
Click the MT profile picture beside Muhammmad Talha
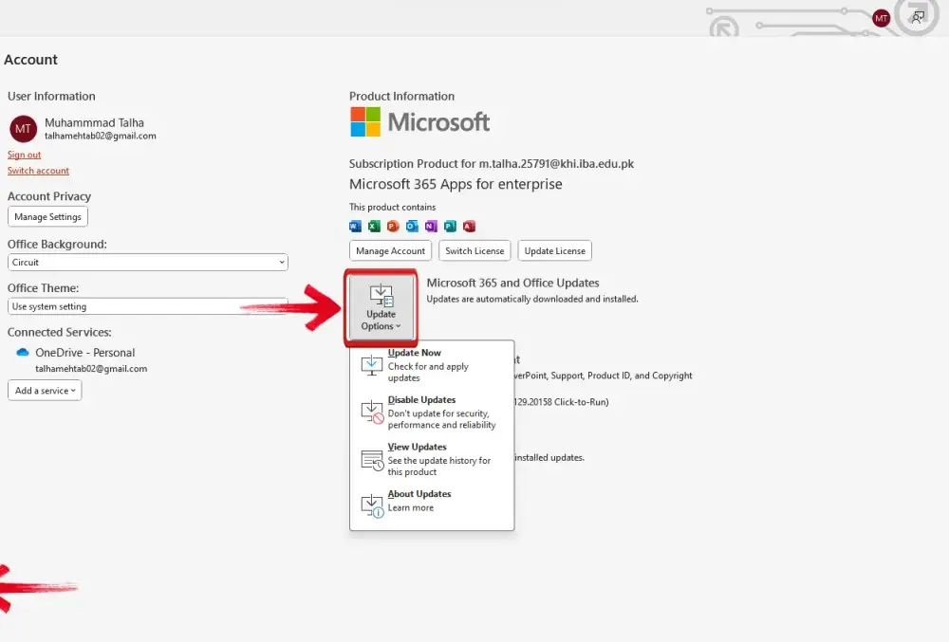click(x=23, y=129)
